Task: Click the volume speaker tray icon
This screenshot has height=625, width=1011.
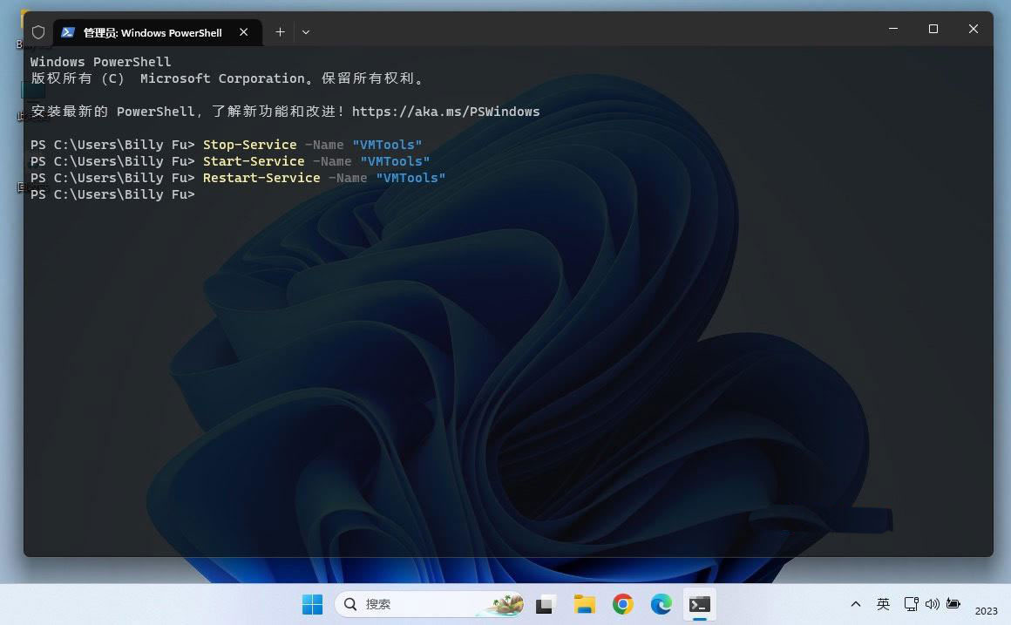Action: tap(932, 604)
